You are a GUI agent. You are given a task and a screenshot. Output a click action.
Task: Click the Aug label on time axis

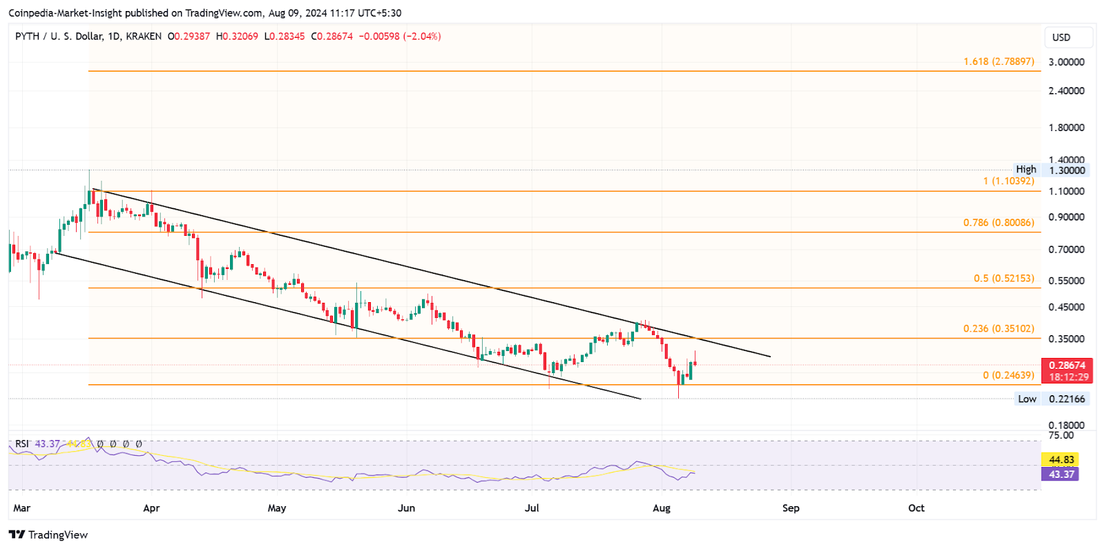point(662,508)
